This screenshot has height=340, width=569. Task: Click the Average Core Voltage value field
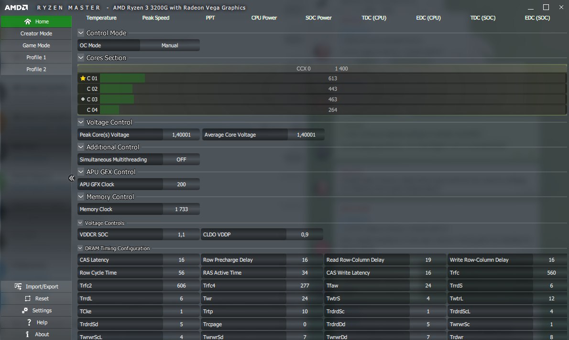pos(306,135)
